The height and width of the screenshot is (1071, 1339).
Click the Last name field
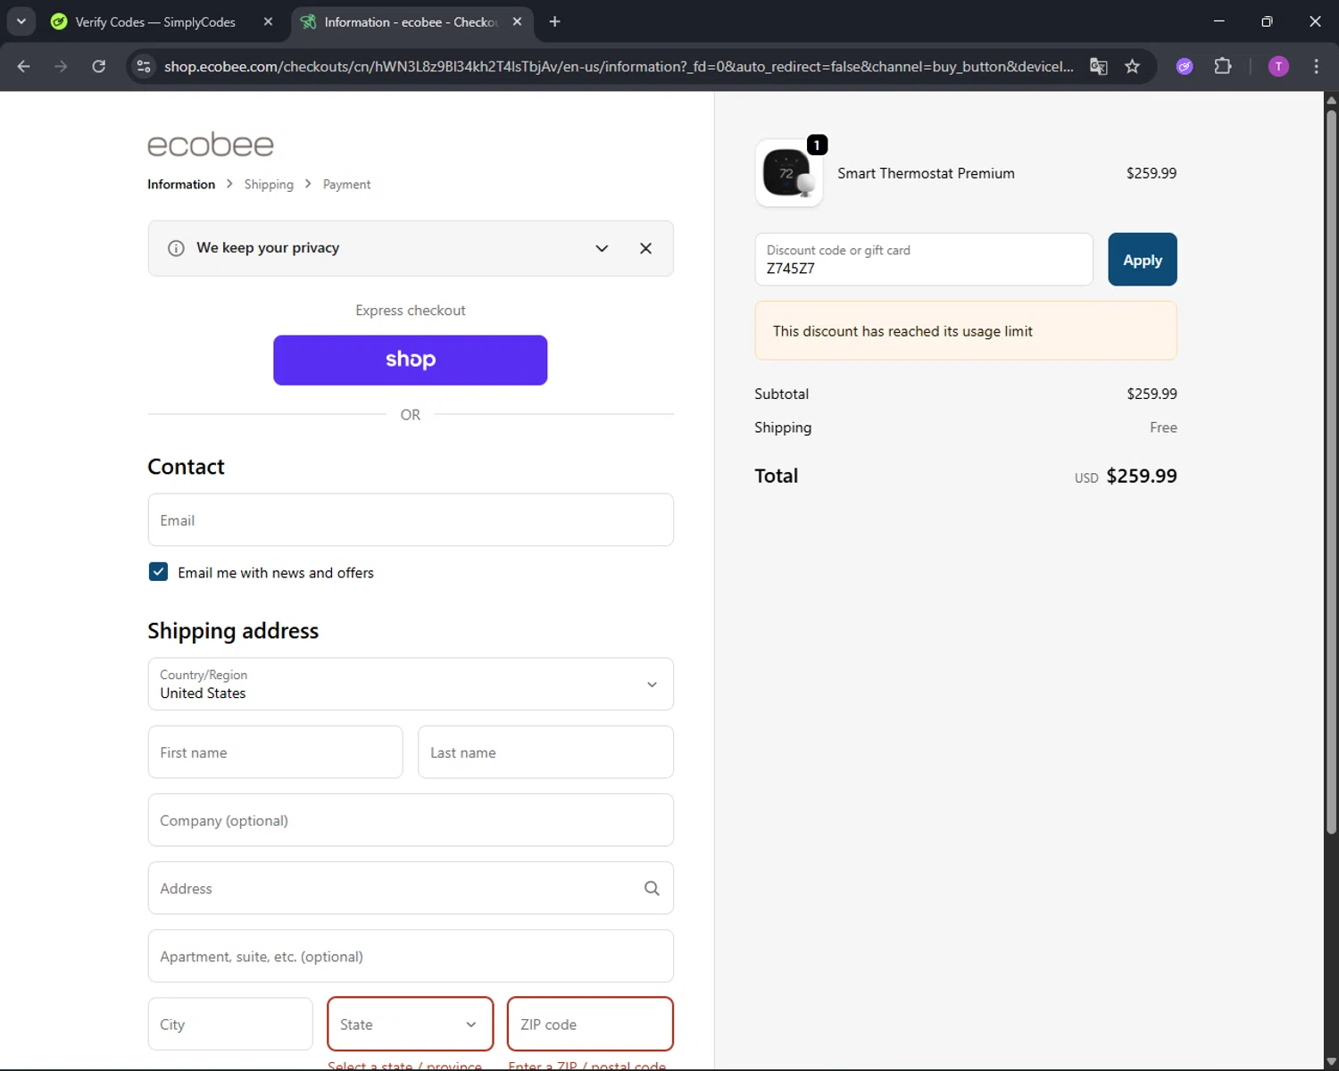point(545,751)
